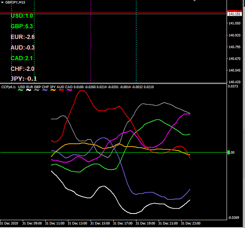Click the 31 Dec 19:00 time label

point(145,223)
